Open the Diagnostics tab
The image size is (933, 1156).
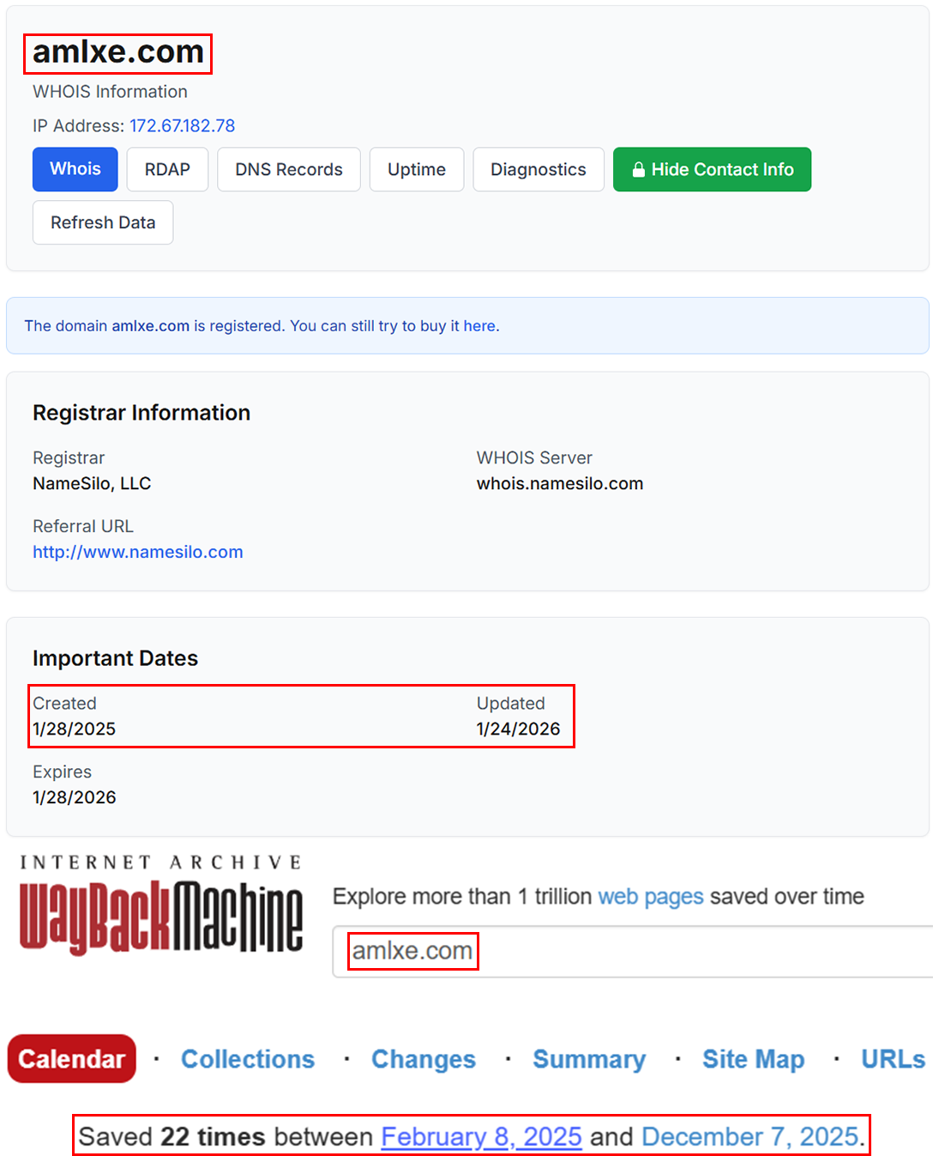[539, 169]
